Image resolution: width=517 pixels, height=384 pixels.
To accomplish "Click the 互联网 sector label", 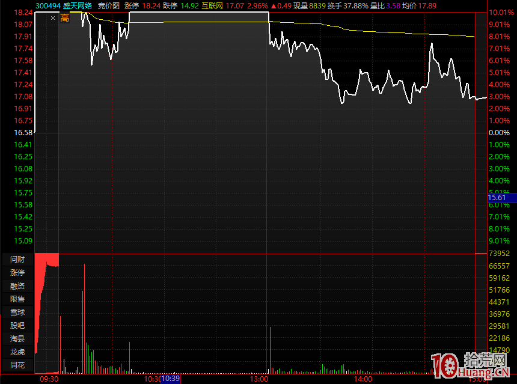I will [212, 5].
